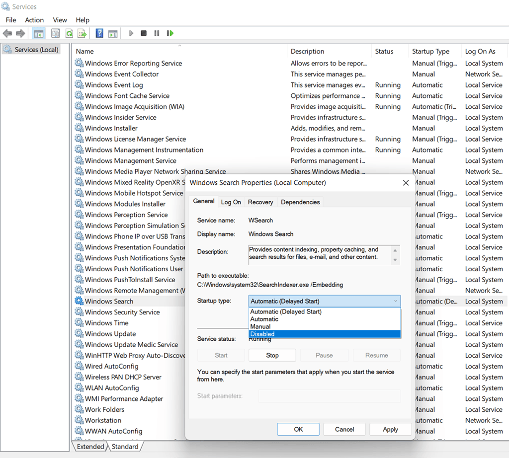The image size is (509, 458).
Task: Switch to the Recovery tab
Action: tap(260, 202)
